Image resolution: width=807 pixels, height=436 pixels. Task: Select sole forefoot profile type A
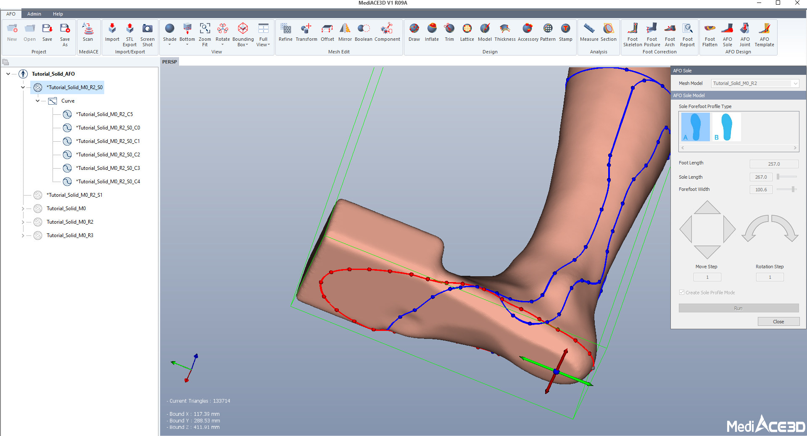(695, 127)
